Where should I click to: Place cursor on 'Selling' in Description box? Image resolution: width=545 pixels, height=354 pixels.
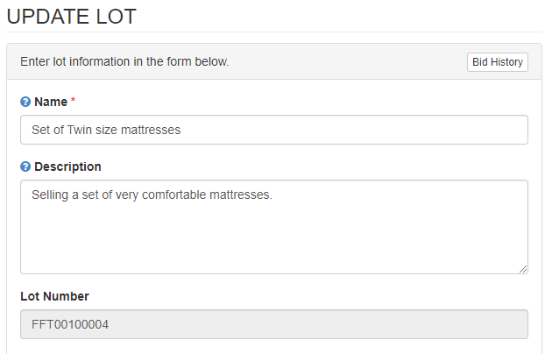click(x=50, y=195)
